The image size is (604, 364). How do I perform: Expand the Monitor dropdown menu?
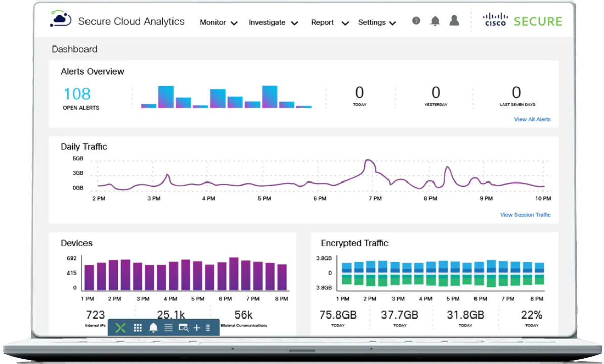click(x=219, y=23)
